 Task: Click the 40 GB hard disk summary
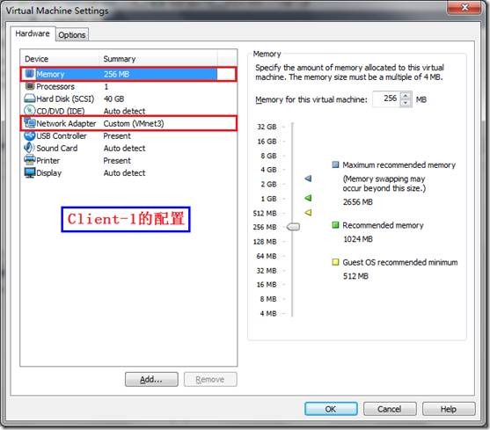click(x=114, y=99)
